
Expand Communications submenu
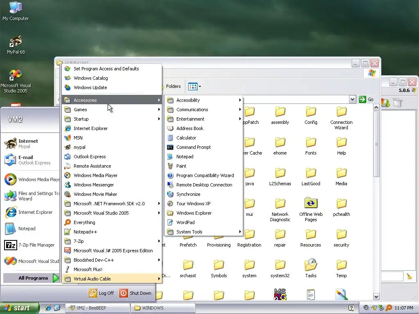pos(203,110)
